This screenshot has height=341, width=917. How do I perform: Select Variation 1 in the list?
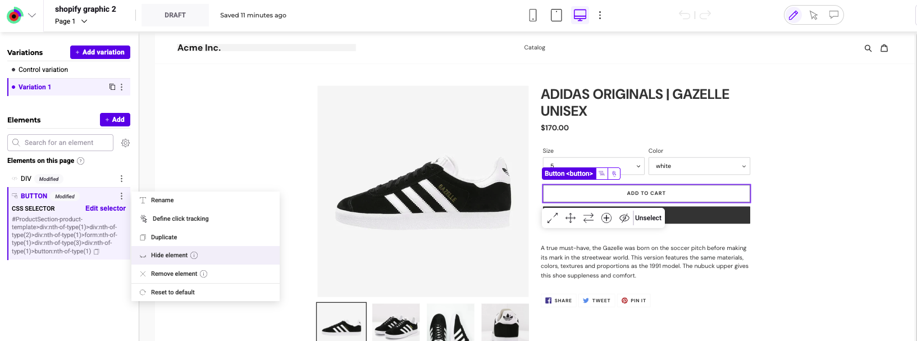click(x=35, y=87)
